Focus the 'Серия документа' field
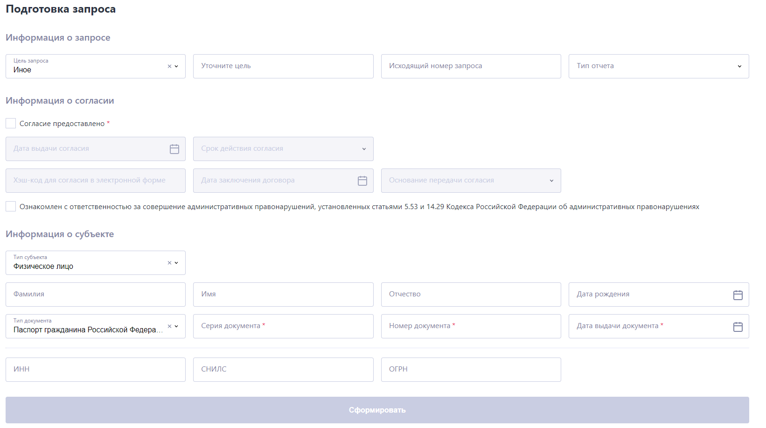Screen dimensions: 766x428 (x=283, y=326)
